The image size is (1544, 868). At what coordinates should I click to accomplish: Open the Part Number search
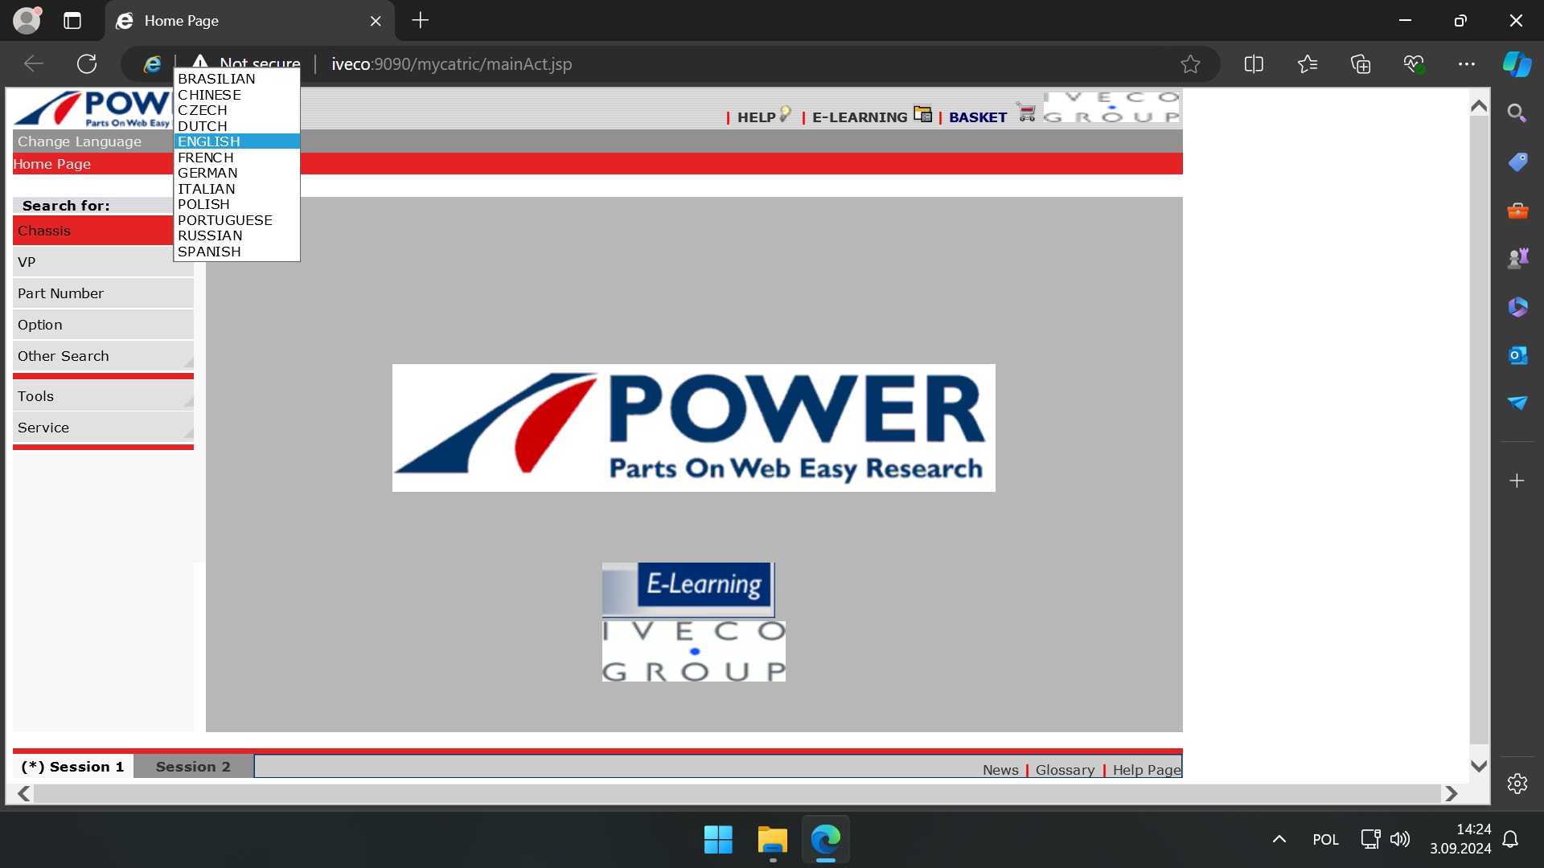[x=103, y=293]
